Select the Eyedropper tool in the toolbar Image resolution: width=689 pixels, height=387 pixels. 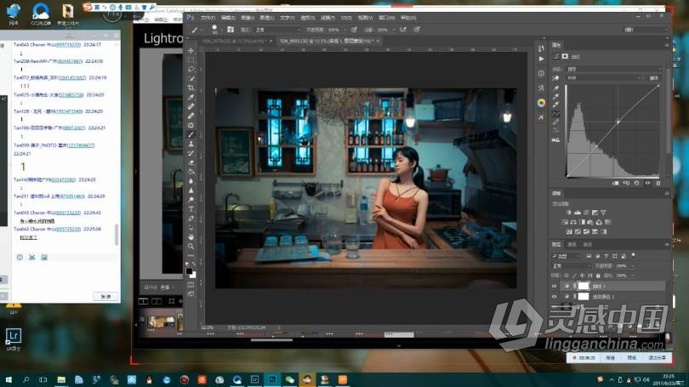191,97
